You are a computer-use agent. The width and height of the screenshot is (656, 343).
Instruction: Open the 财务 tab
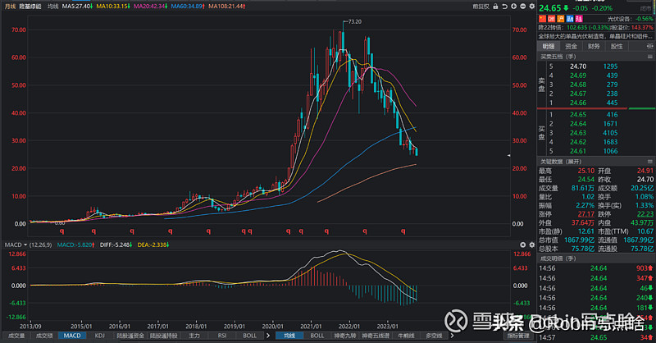(x=594, y=46)
